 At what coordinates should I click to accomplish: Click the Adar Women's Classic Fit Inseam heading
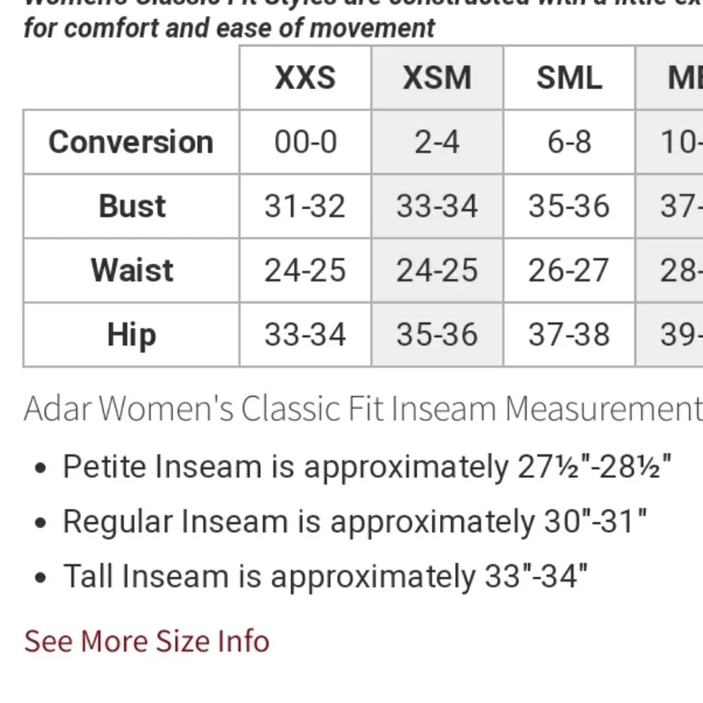[x=363, y=408]
